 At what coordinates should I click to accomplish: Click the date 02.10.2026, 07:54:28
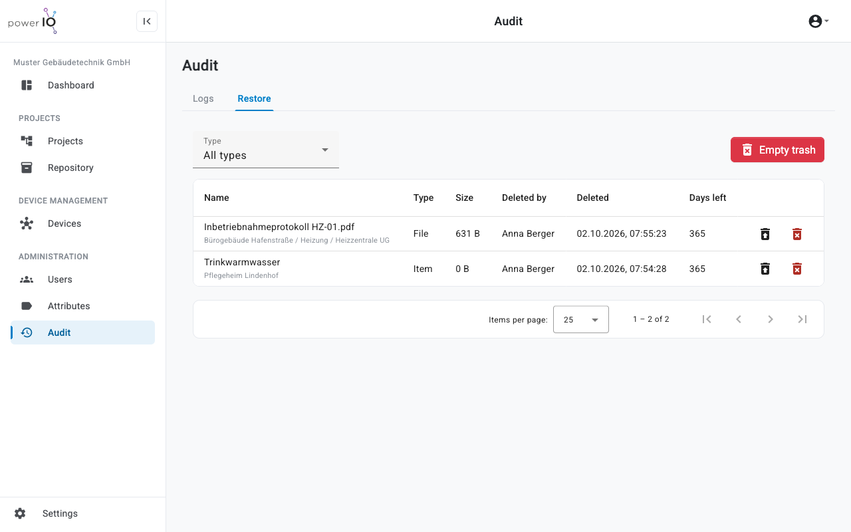pyautogui.click(x=622, y=269)
